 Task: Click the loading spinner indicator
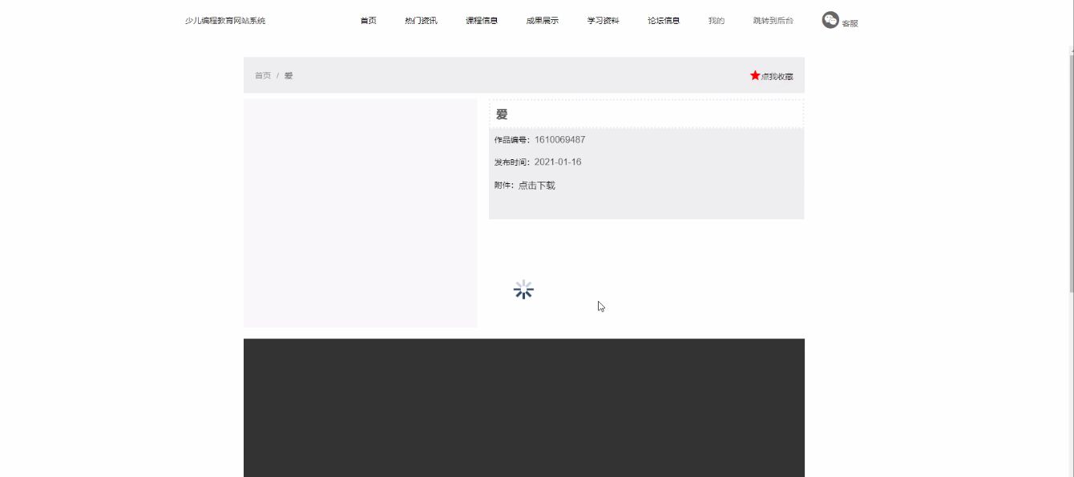pos(523,290)
